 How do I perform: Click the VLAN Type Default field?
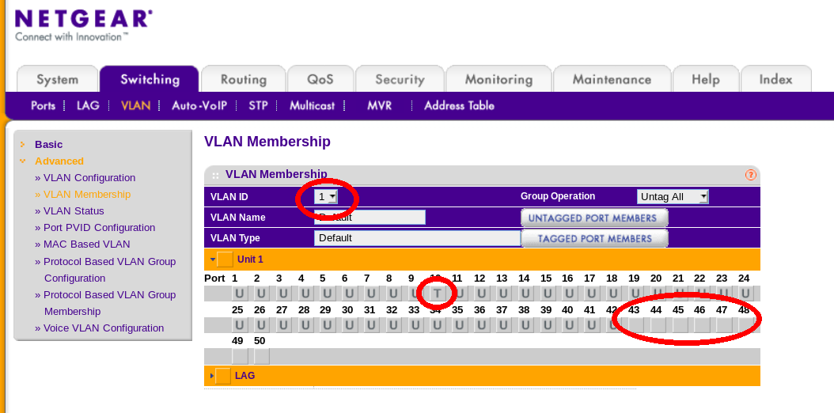tap(418, 237)
